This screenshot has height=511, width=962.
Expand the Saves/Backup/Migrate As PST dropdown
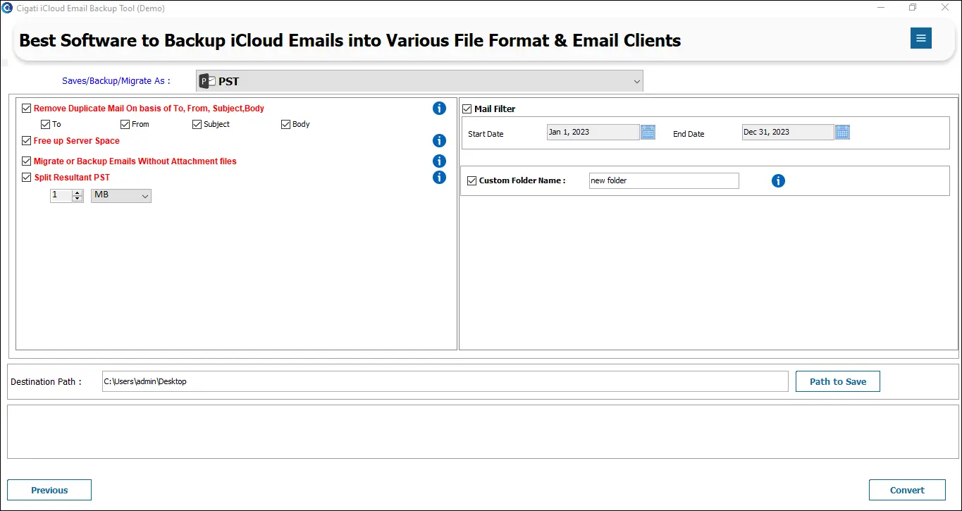pos(419,81)
